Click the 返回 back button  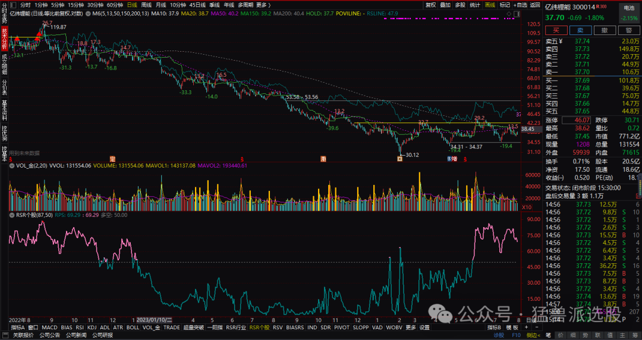point(535,5)
